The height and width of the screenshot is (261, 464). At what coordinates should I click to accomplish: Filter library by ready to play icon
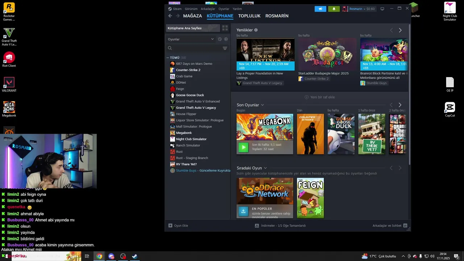(x=226, y=39)
